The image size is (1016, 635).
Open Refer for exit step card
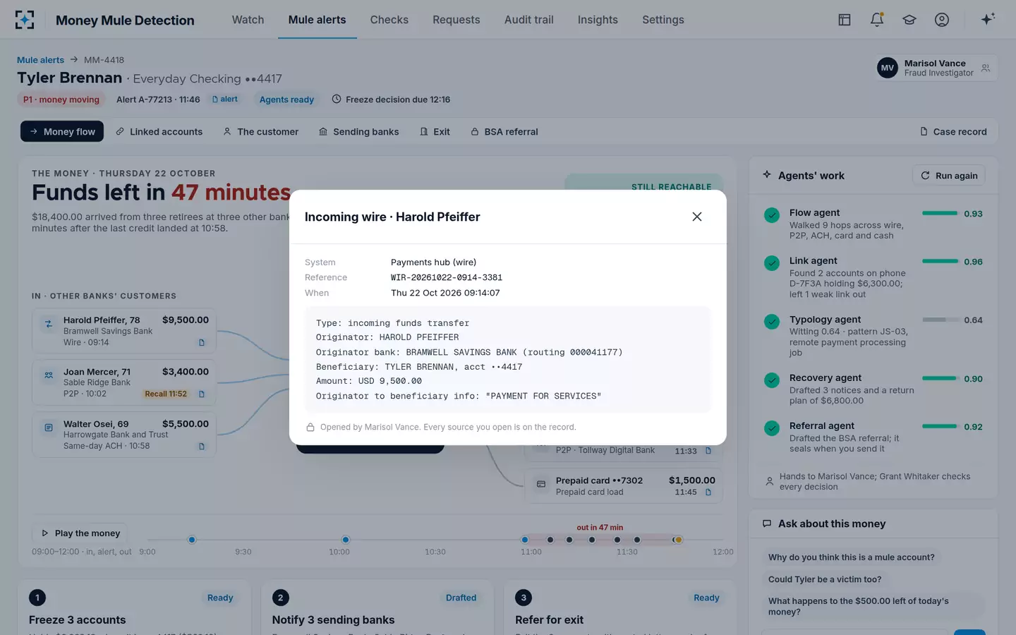click(x=620, y=607)
